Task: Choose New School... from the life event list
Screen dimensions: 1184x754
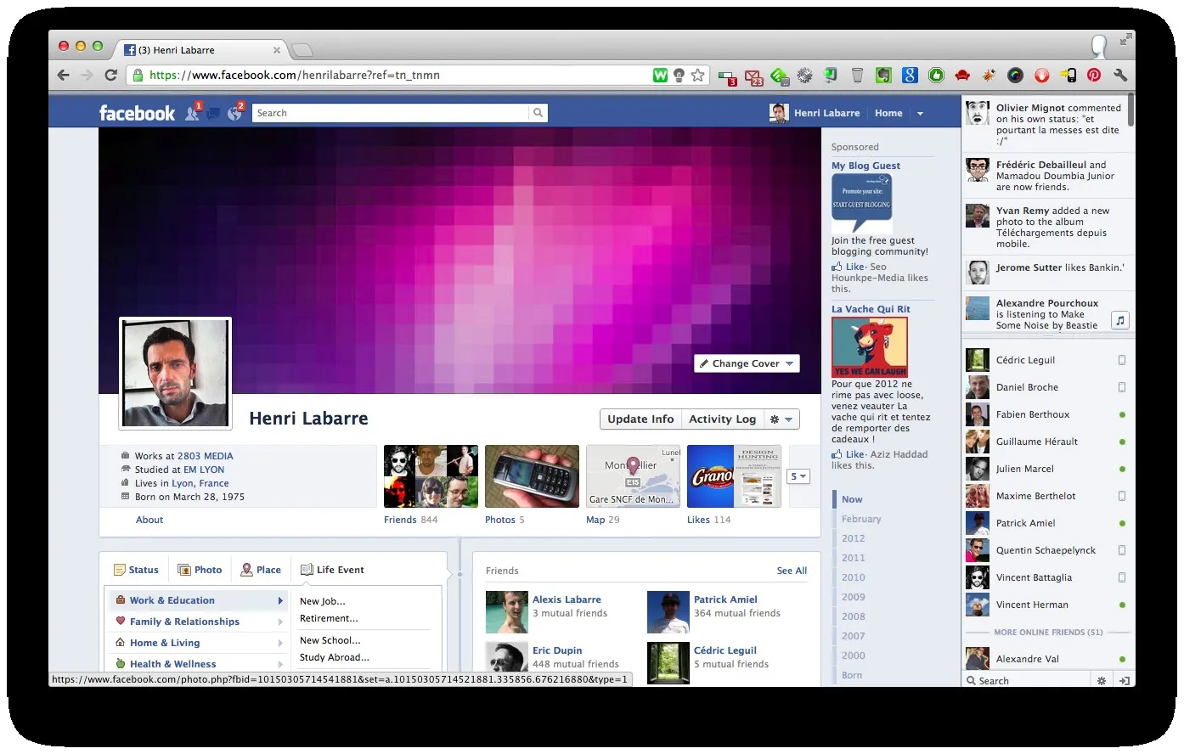Action: [330, 640]
